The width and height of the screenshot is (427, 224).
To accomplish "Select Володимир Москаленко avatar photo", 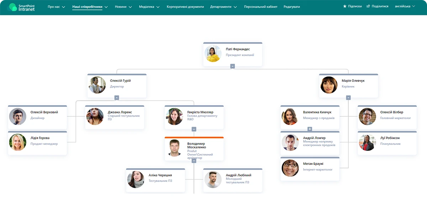I will [x=174, y=148].
